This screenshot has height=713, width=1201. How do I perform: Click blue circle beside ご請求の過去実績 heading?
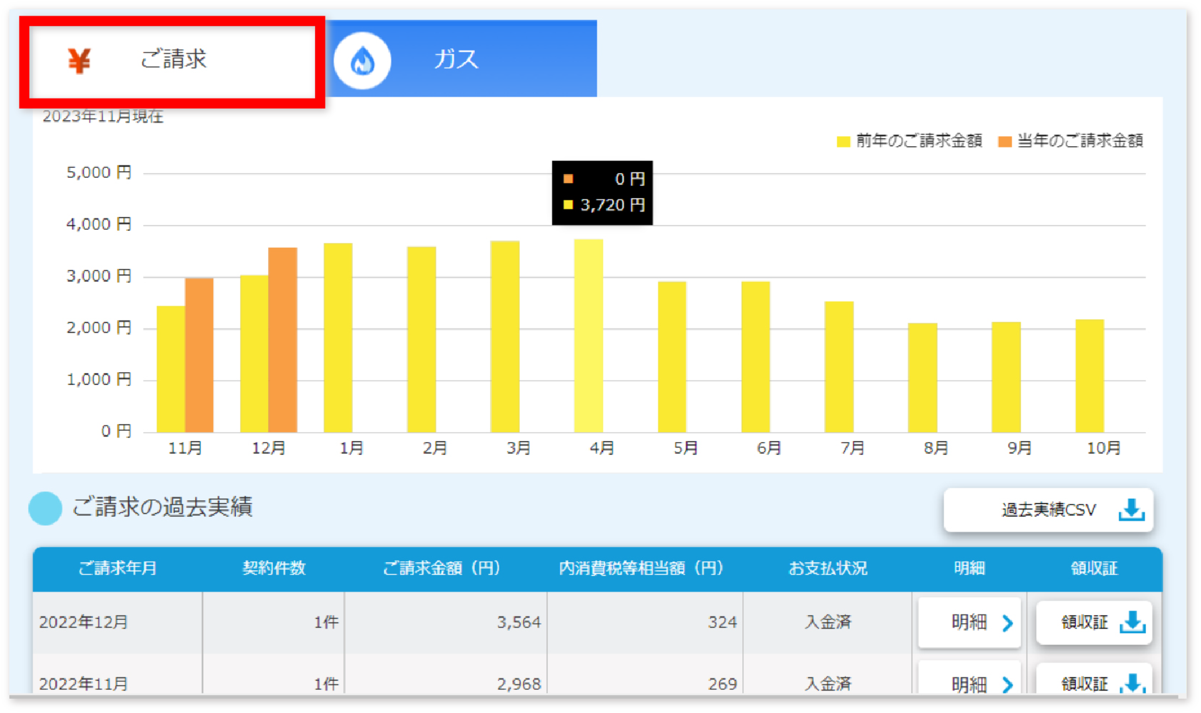coord(45,508)
